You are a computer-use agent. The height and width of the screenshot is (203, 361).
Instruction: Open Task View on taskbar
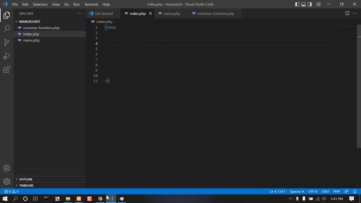point(35,198)
